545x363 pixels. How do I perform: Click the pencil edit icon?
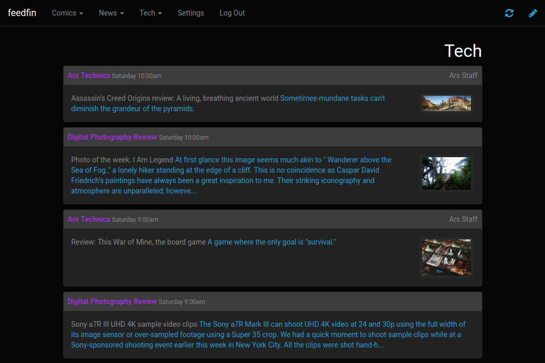point(533,13)
